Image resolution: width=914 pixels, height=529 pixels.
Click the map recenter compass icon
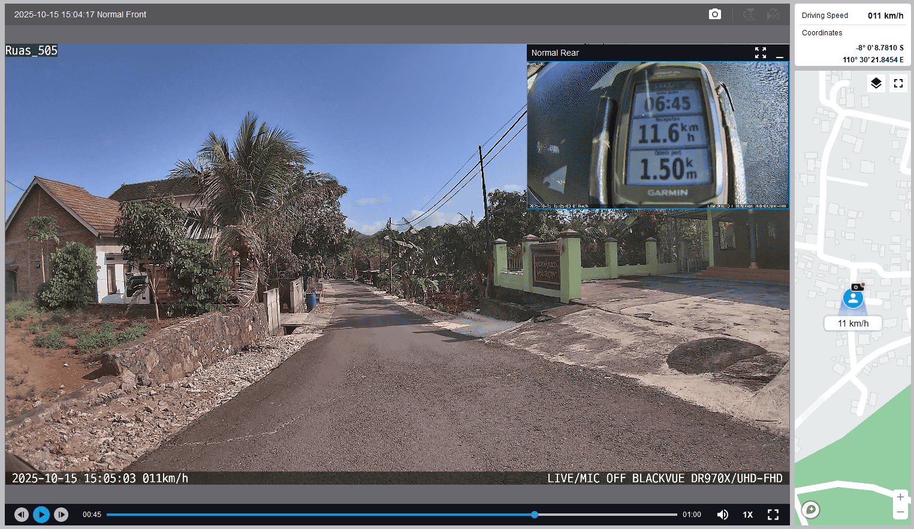click(811, 510)
